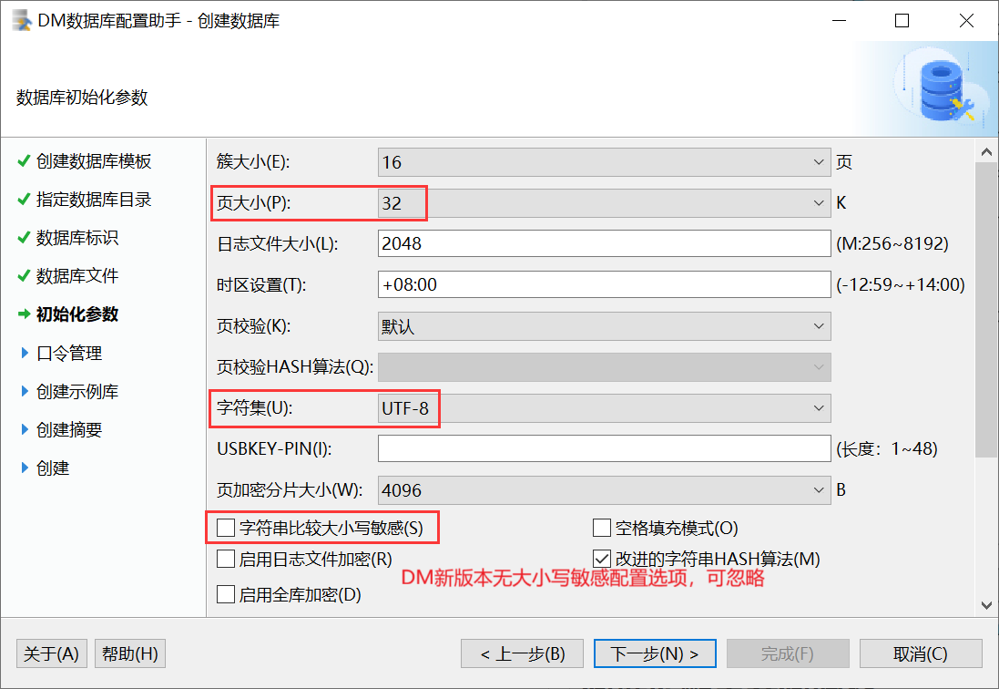The height and width of the screenshot is (689, 999).
Task: Click the 页校验HASH算法(Q): label
Action: tap(295, 367)
